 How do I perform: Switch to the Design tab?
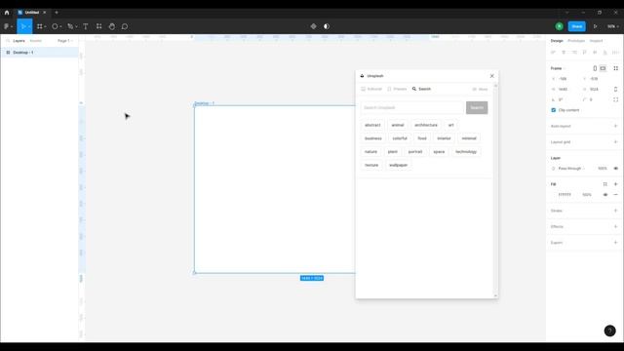[557, 41]
